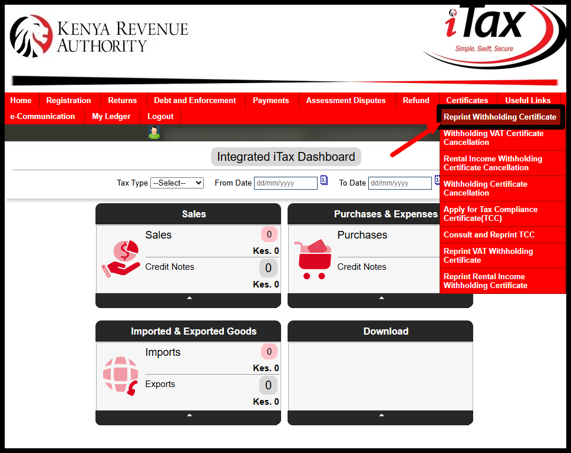
Task: Open the Registration menu
Action: click(68, 101)
